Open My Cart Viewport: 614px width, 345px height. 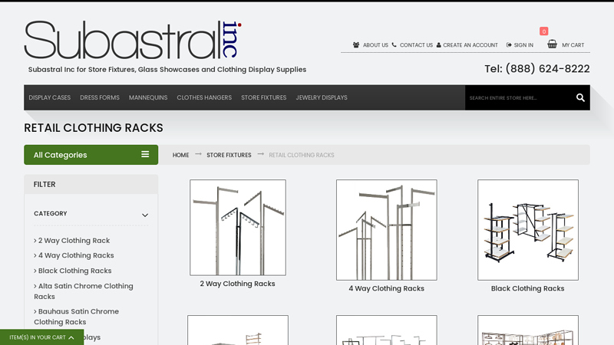pos(573,45)
